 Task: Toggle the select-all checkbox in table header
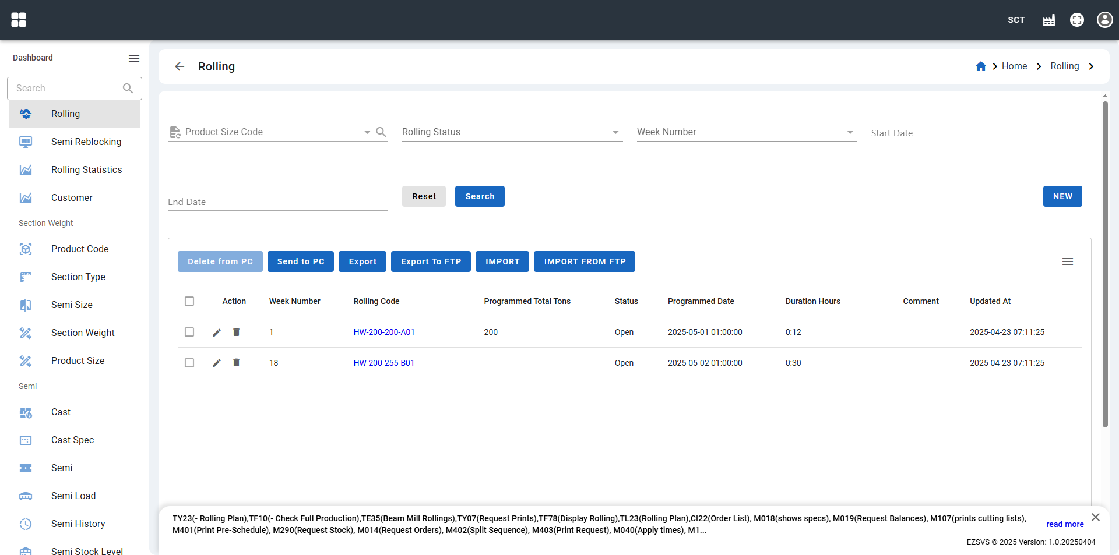tap(189, 301)
